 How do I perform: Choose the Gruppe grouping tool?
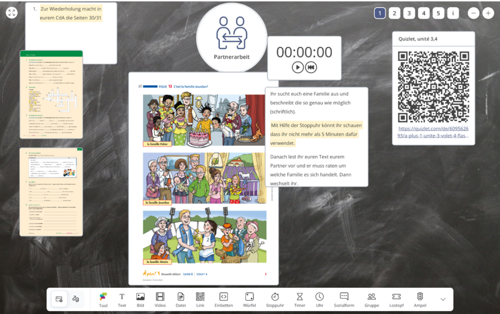[372, 299]
